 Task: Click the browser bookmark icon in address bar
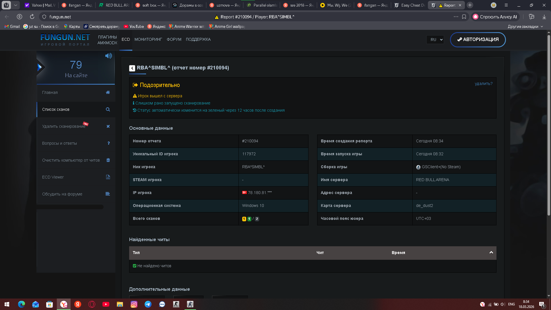464,17
